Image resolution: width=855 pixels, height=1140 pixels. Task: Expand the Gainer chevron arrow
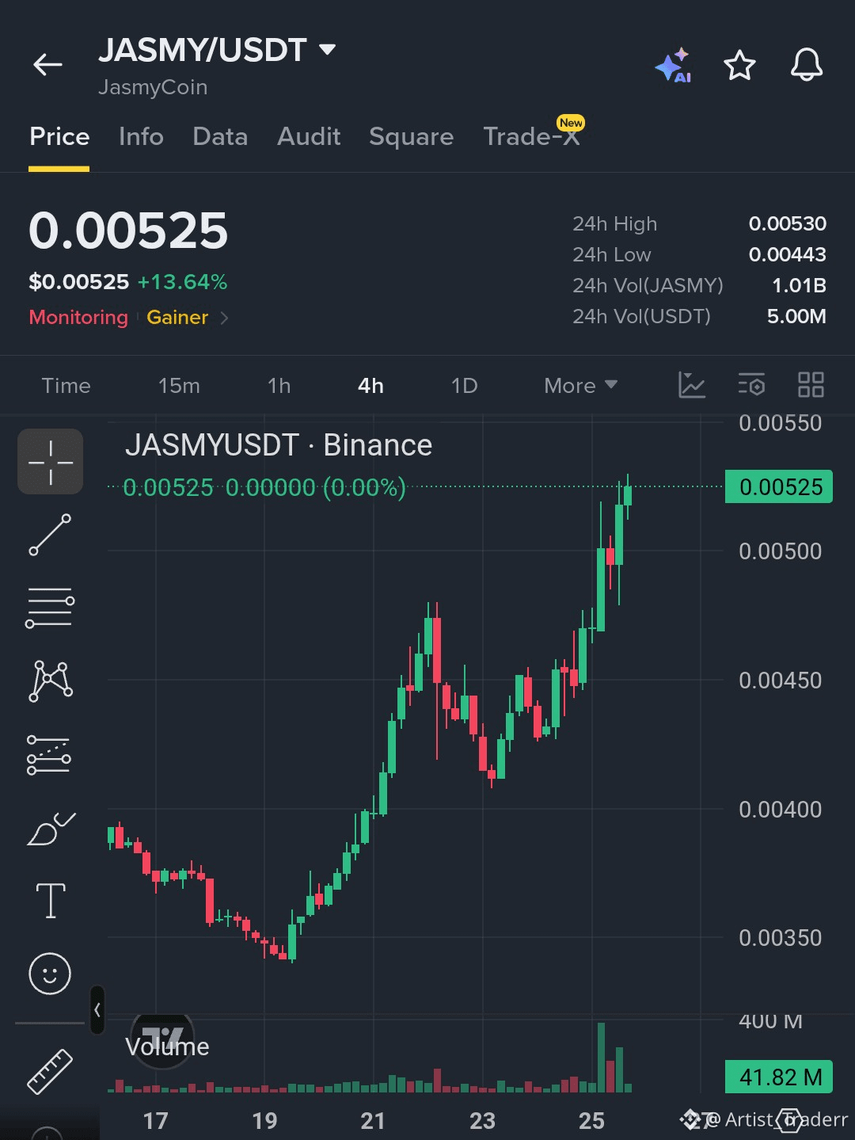click(224, 318)
